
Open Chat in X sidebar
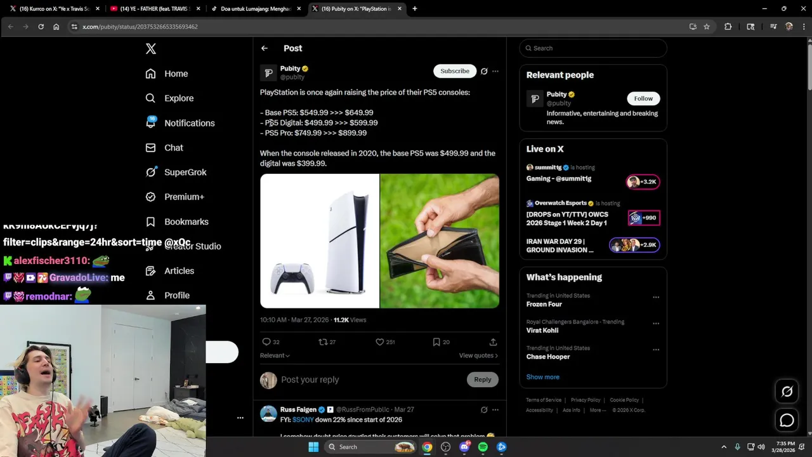click(x=164, y=148)
